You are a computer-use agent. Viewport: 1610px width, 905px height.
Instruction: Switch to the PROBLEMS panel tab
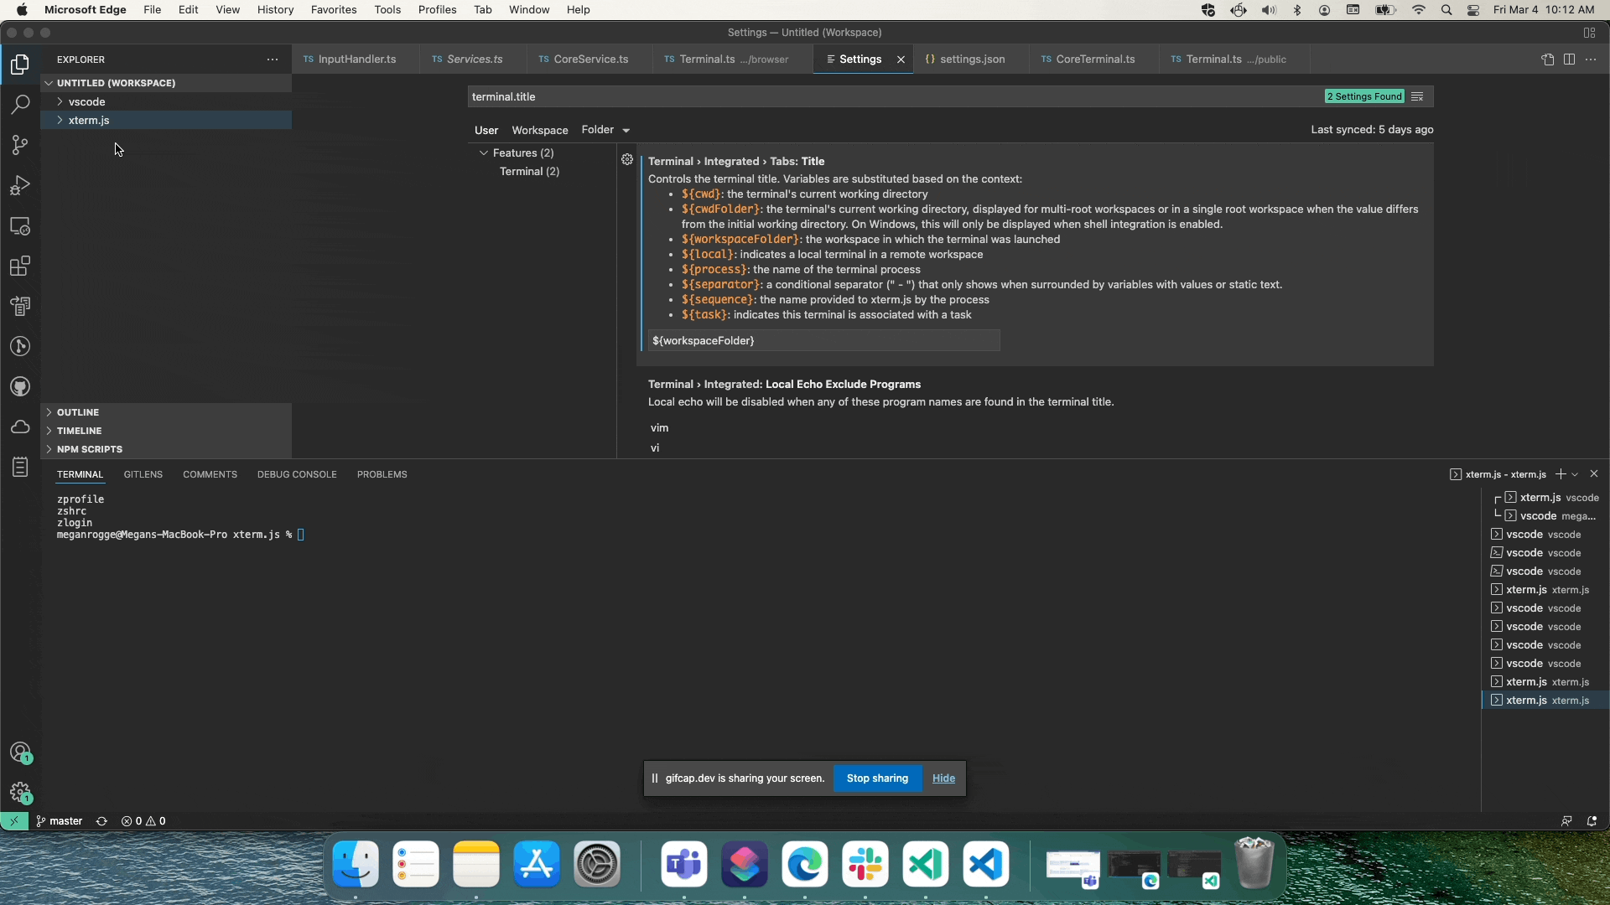(382, 474)
